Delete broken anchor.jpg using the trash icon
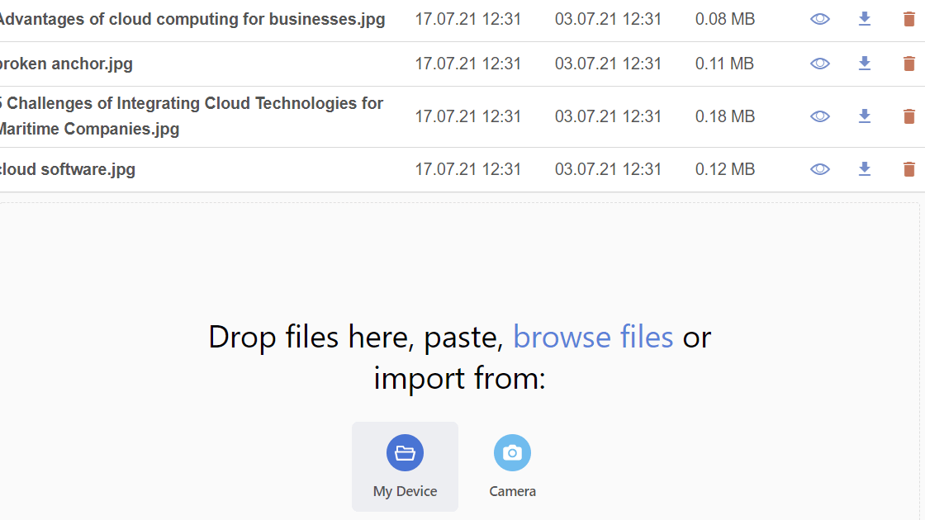This screenshot has width=925, height=520. pyautogui.click(x=909, y=64)
